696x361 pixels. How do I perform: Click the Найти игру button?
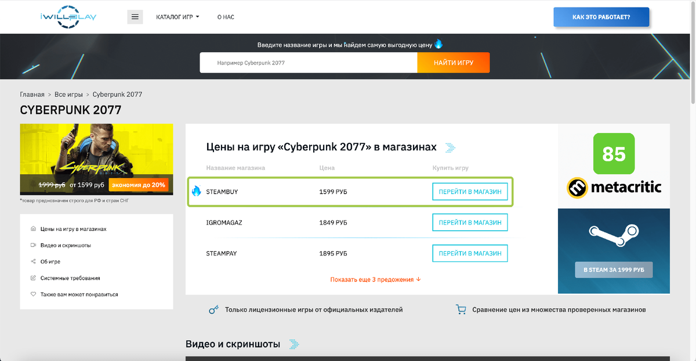click(454, 63)
